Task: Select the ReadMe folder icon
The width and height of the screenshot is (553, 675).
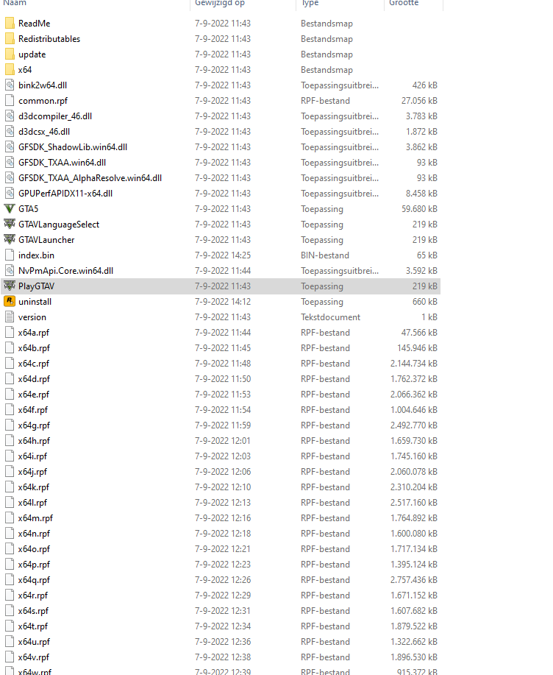Action: click(10, 24)
